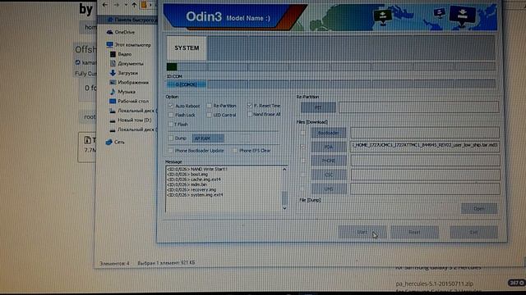Image resolution: width=526 pixels, height=295 pixels.
Task: Click Explorer up-folder arrow
Action: click(134, 5)
